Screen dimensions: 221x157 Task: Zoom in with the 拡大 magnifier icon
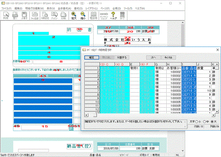coord(74,16)
